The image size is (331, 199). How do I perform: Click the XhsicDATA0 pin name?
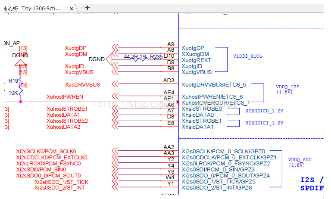197,115
